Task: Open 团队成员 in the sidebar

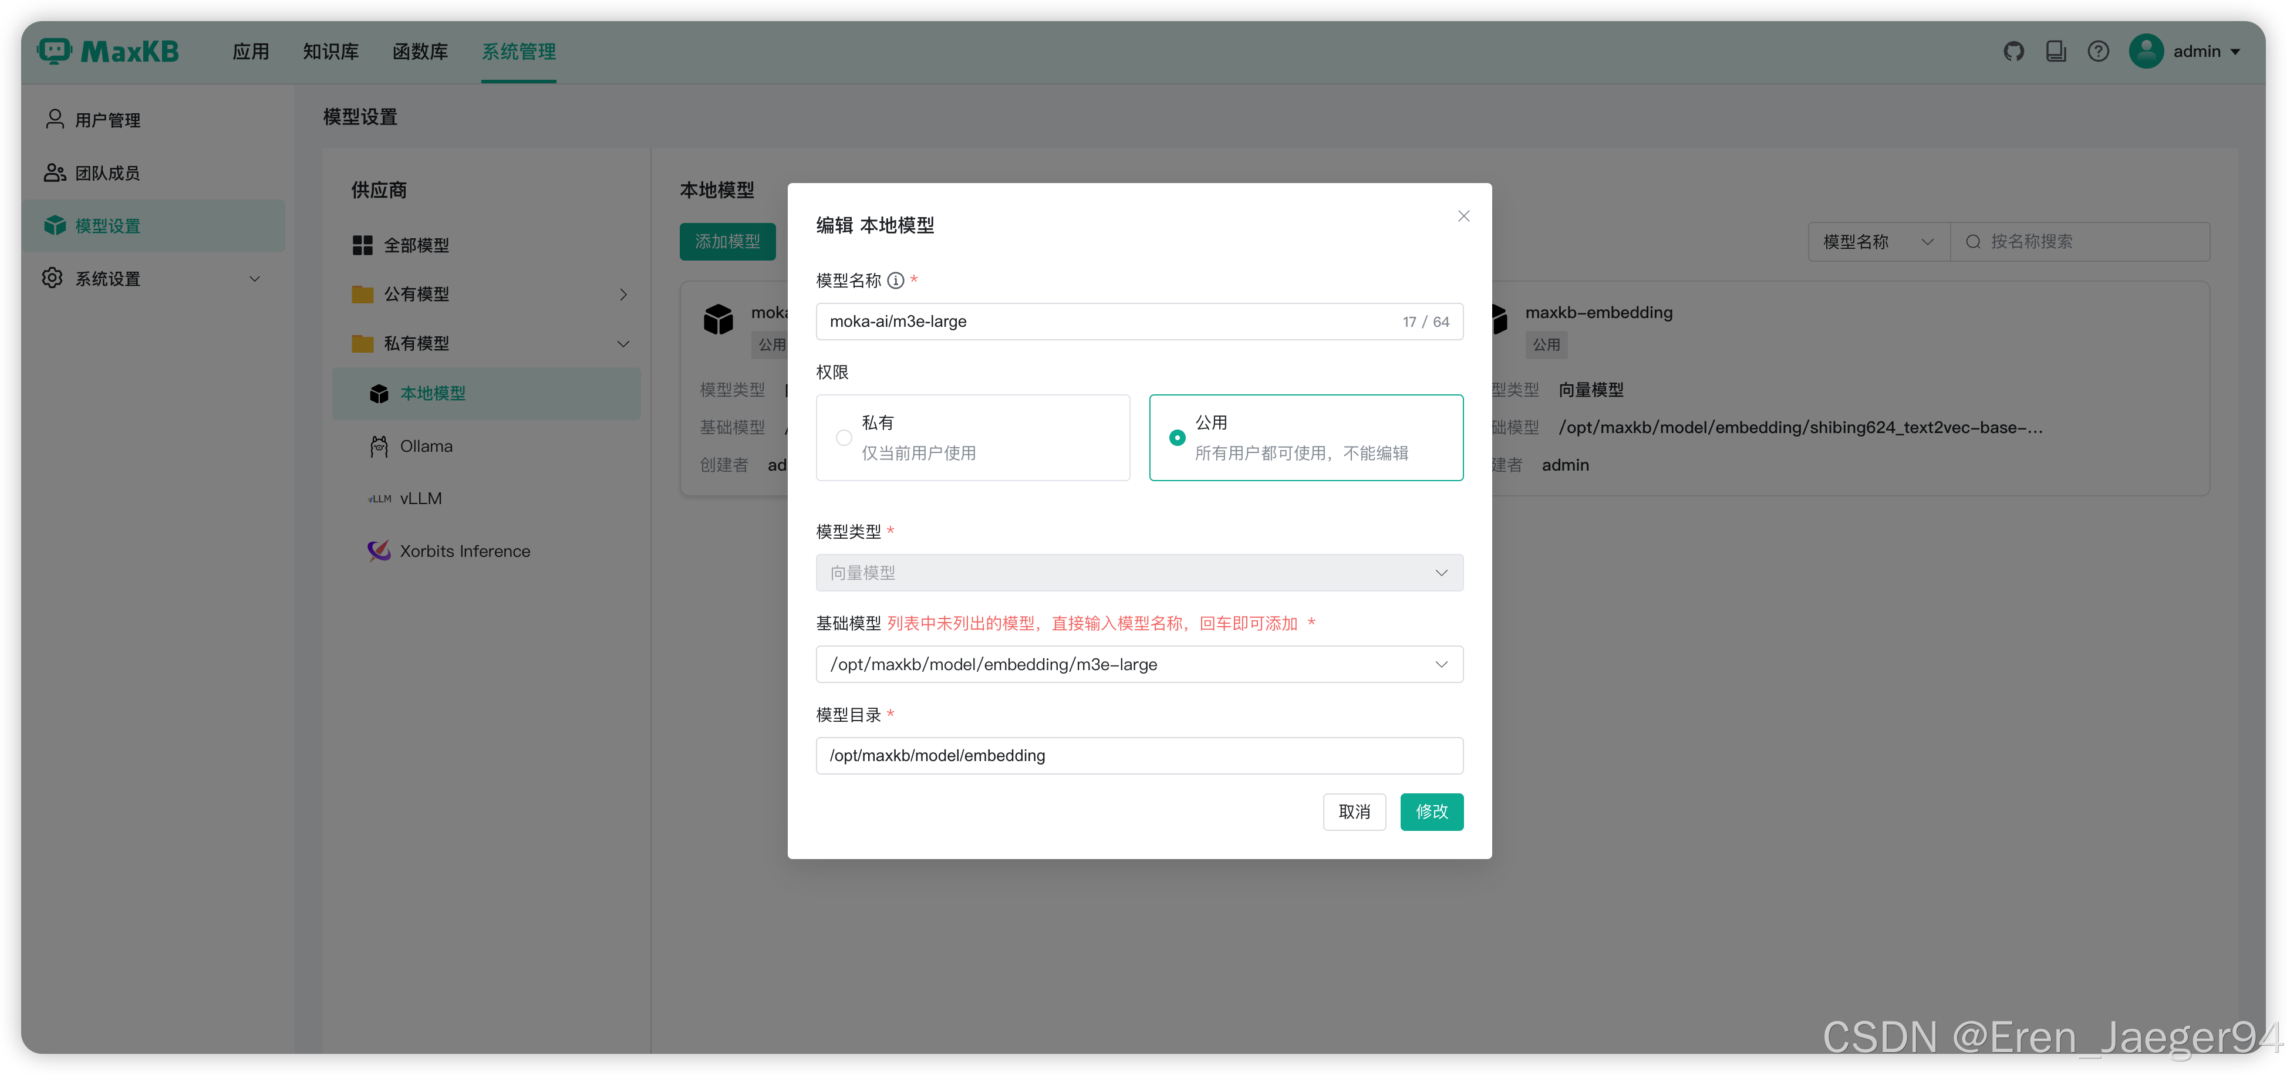Action: 153,173
